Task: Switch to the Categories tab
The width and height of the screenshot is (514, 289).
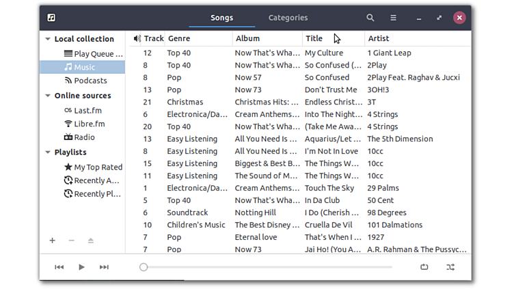Action: 288,18
